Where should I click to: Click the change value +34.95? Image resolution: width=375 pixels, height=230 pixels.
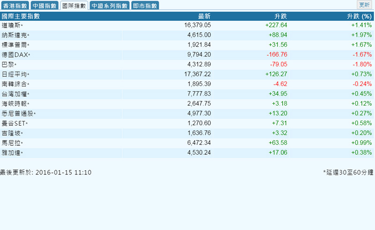pyautogui.click(x=278, y=93)
